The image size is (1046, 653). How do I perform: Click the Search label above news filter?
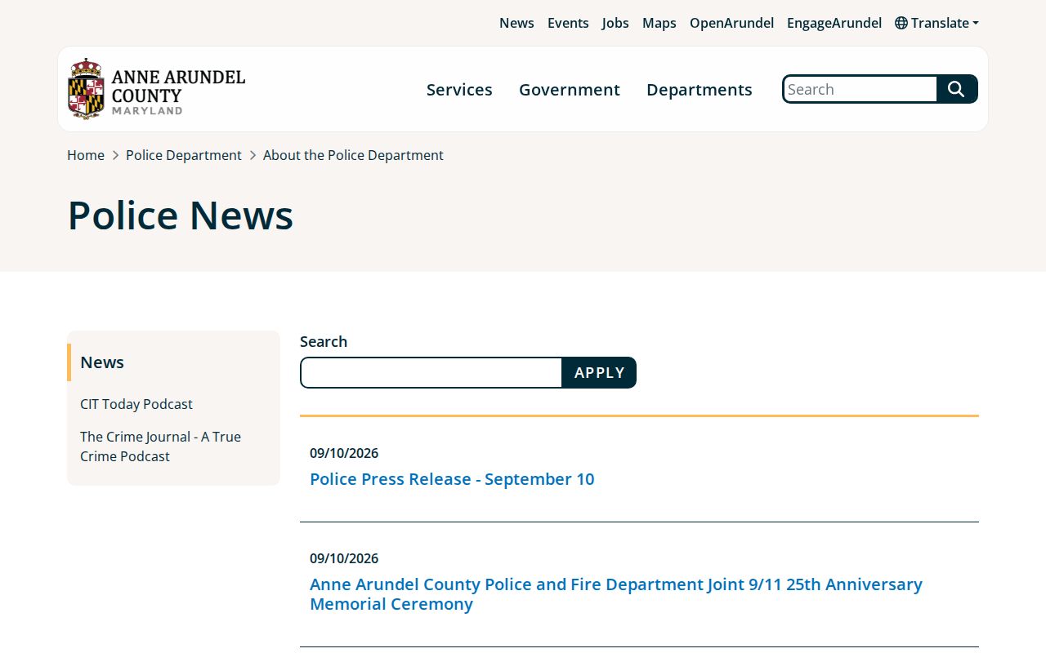(x=324, y=341)
